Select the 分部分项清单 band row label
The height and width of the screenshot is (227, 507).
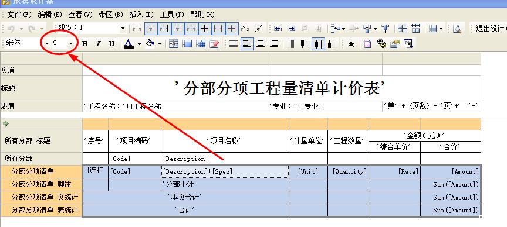[x=41, y=171]
